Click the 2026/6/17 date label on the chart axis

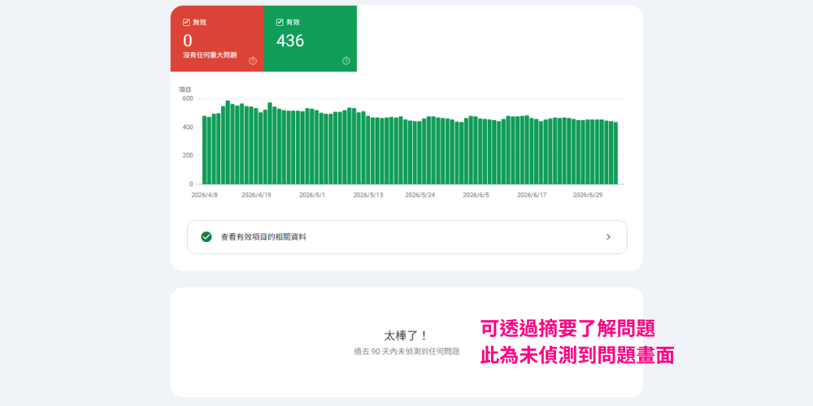[532, 195]
